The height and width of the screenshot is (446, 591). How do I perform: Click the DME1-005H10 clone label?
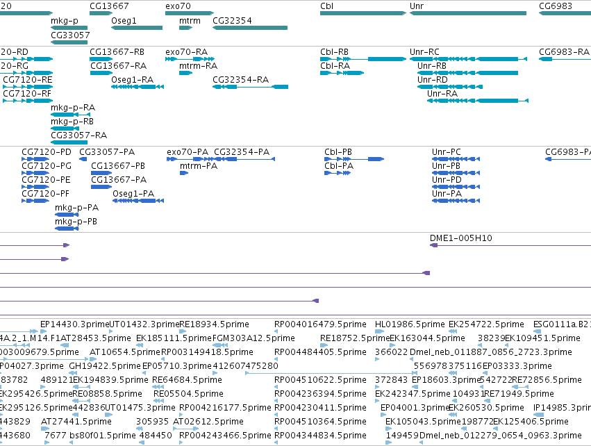coord(461,238)
